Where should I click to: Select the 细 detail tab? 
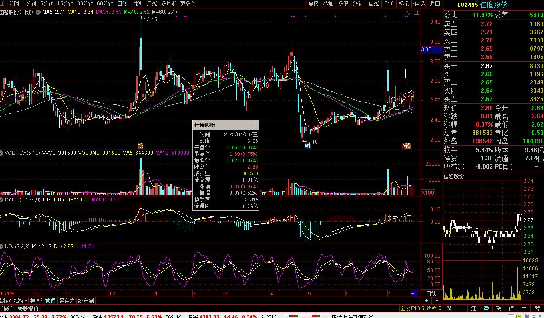point(474,308)
